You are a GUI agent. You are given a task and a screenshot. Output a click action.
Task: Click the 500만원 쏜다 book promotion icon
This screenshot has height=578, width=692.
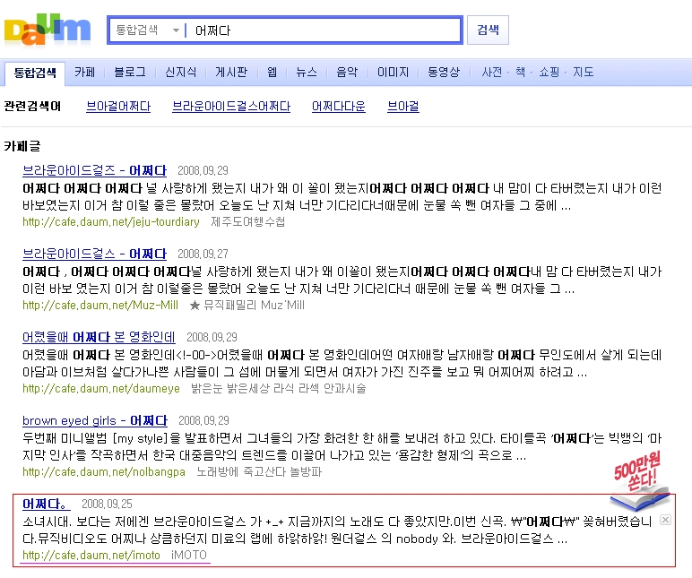(638, 482)
